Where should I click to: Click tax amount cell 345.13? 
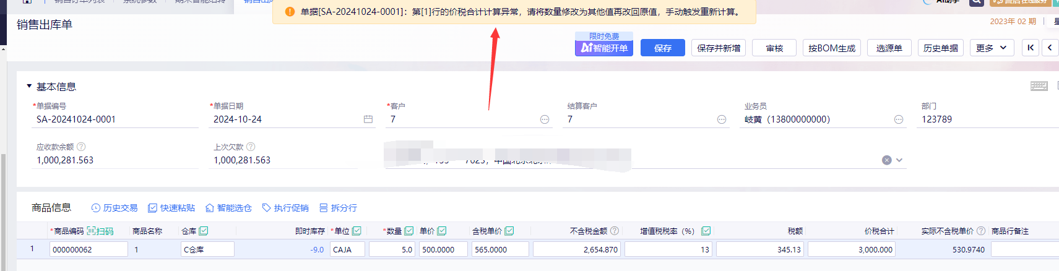coord(759,249)
